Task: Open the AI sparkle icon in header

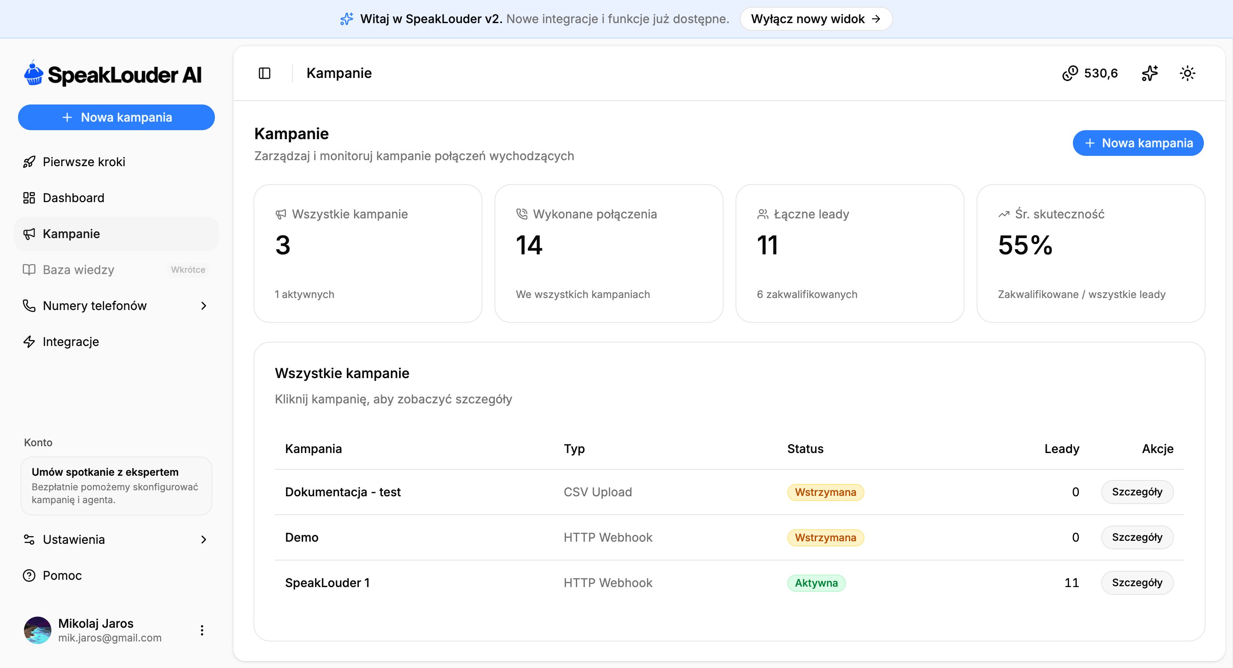Action: click(1150, 73)
